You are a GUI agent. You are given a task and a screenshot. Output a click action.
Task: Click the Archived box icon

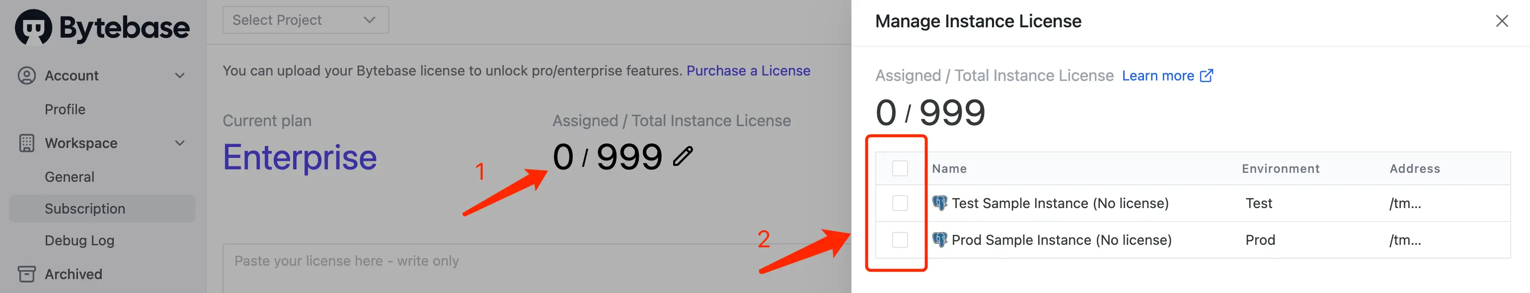(27, 274)
